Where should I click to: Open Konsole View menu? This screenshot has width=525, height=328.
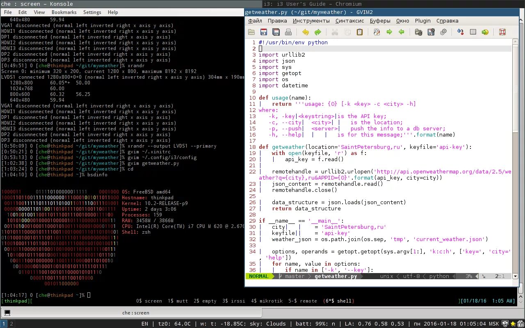click(x=39, y=12)
